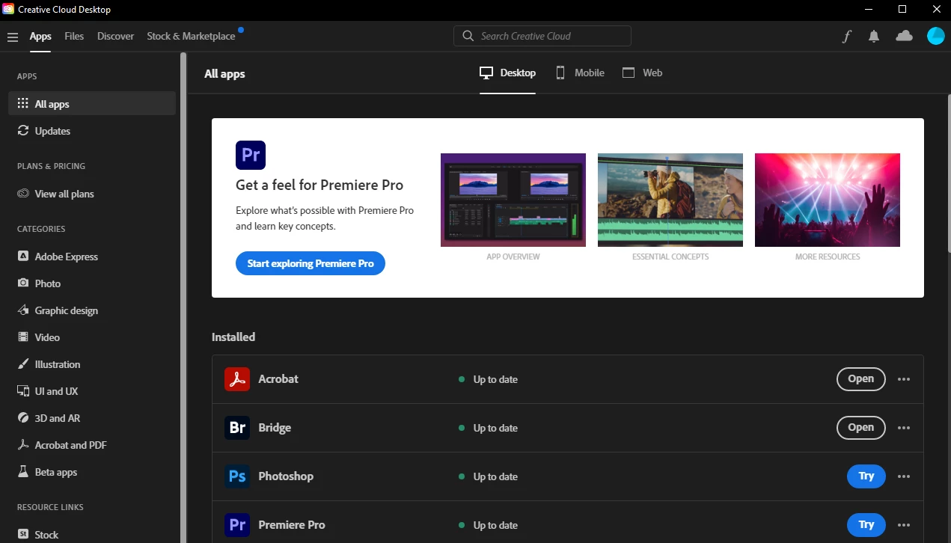Switch to the Files tab
Image resolution: width=951 pixels, height=543 pixels.
click(74, 36)
